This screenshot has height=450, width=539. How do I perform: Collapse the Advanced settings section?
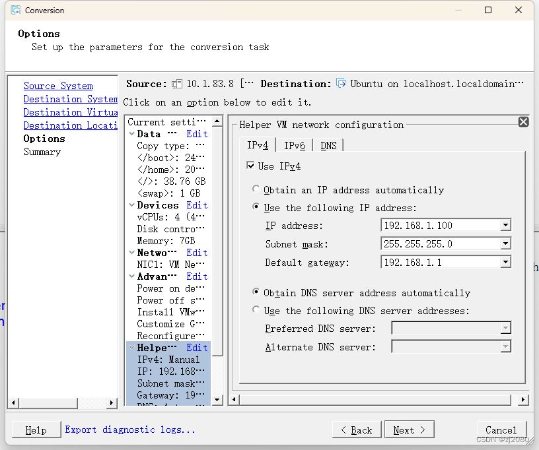(x=131, y=276)
